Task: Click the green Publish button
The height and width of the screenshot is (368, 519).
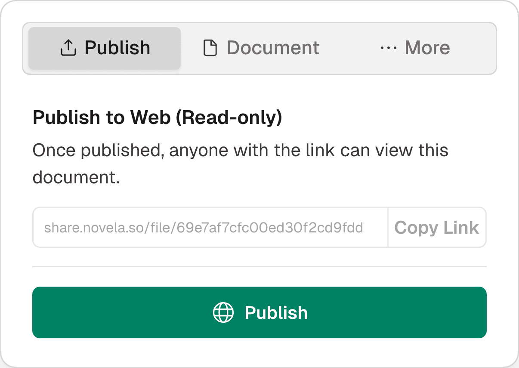Action: point(259,312)
